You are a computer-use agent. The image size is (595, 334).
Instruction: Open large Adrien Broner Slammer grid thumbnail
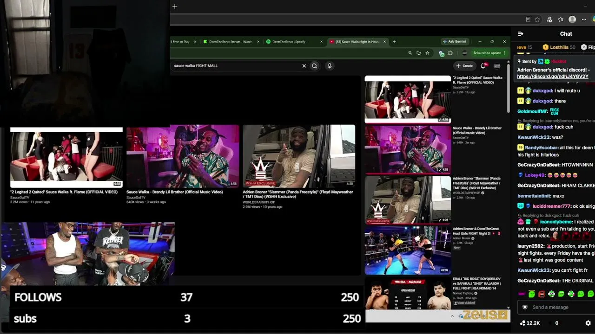[299, 156]
